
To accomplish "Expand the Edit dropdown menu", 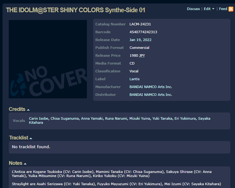I will [209, 9].
